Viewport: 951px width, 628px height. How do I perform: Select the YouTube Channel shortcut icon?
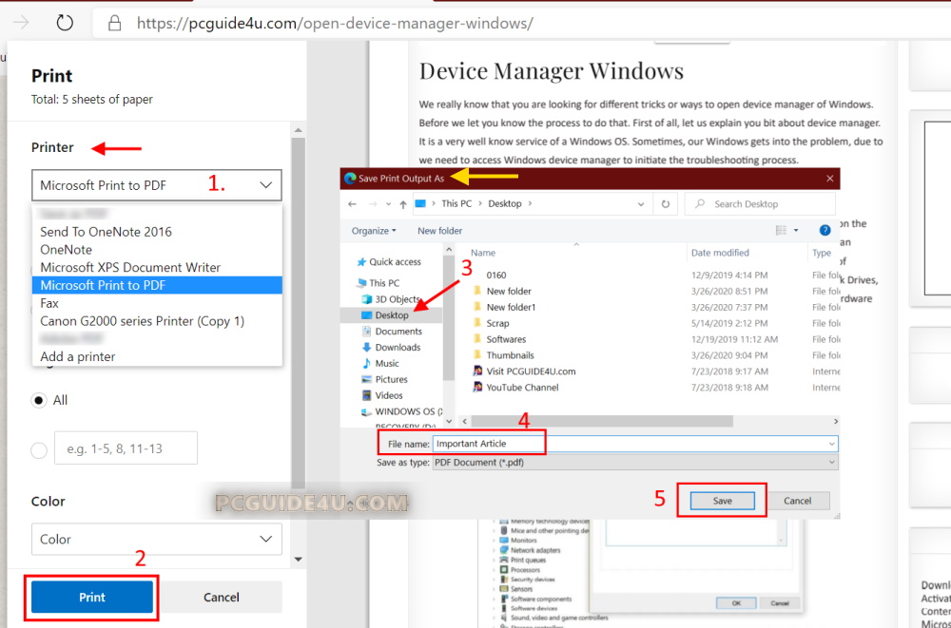[477, 388]
